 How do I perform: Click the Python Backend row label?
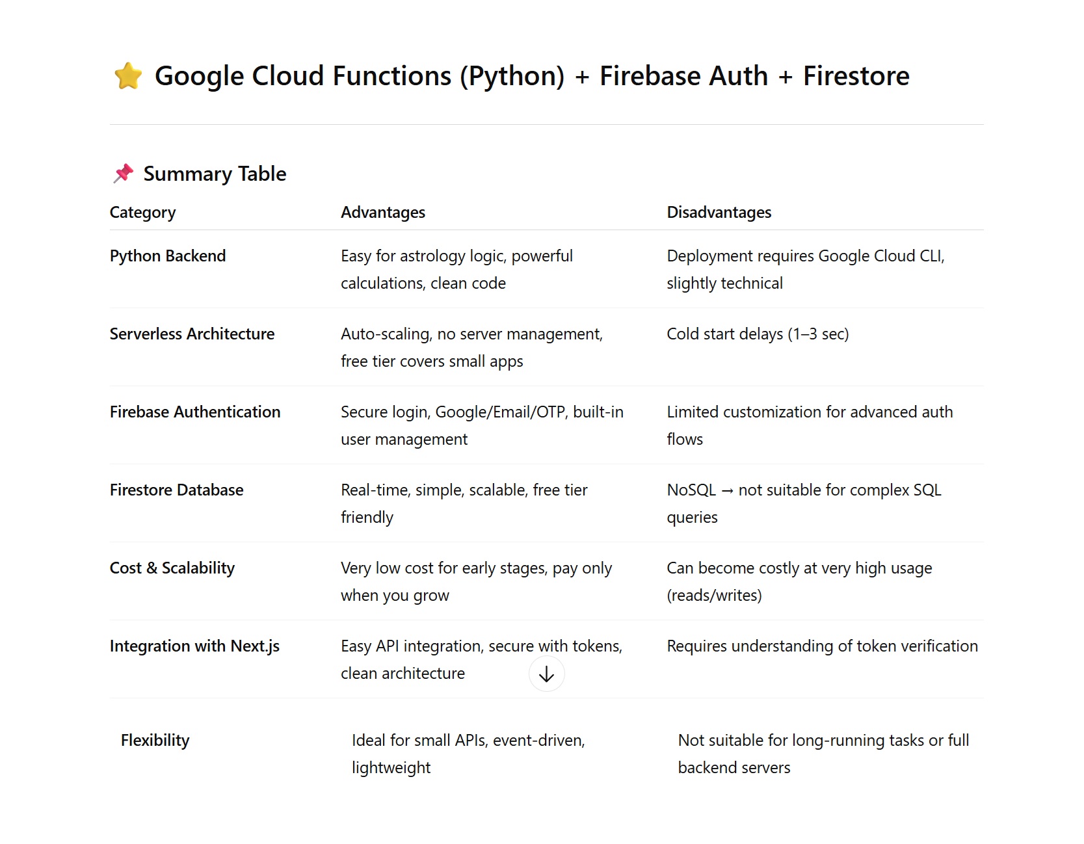(168, 256)
